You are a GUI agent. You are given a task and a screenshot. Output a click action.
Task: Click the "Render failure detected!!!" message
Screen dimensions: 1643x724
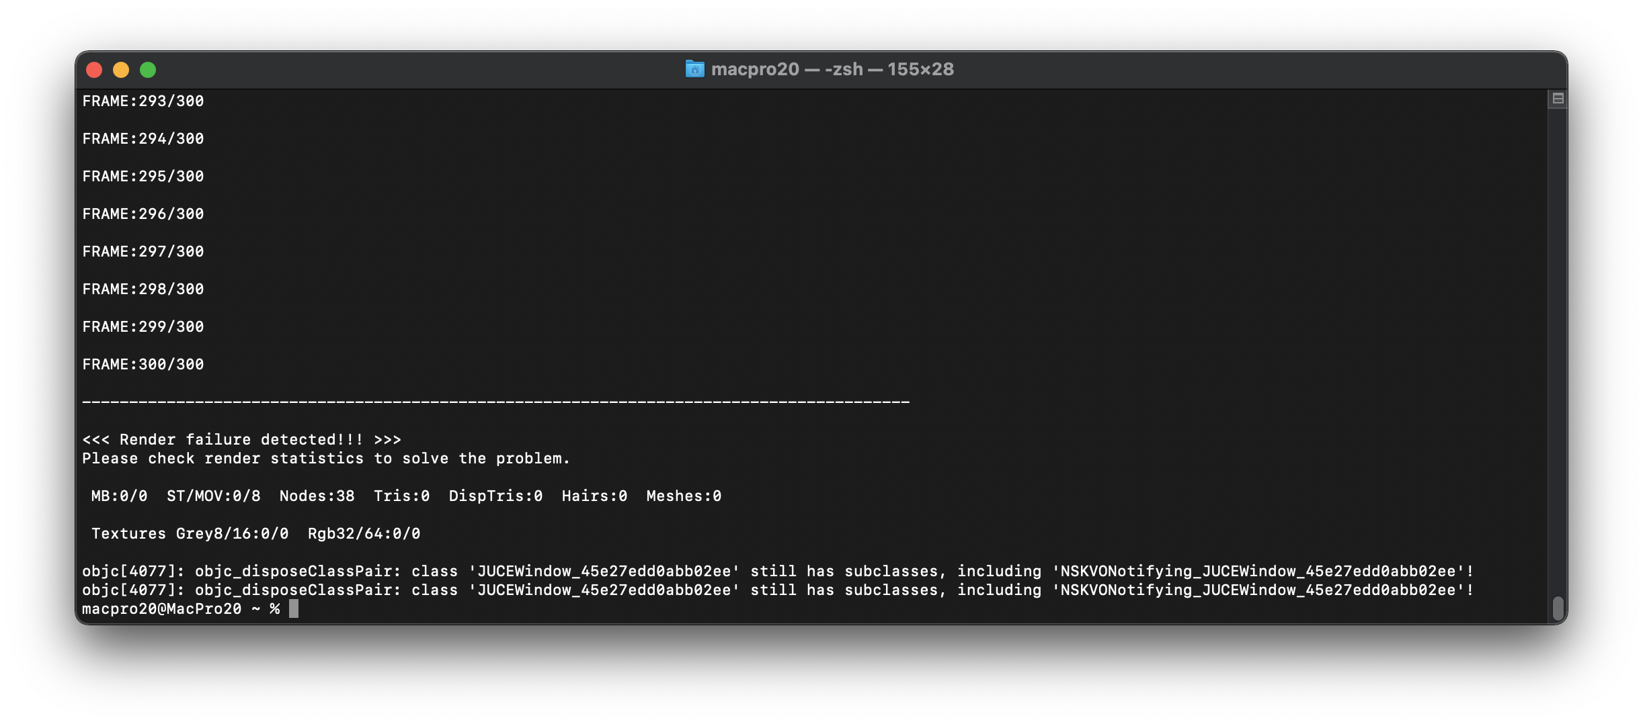241,440
